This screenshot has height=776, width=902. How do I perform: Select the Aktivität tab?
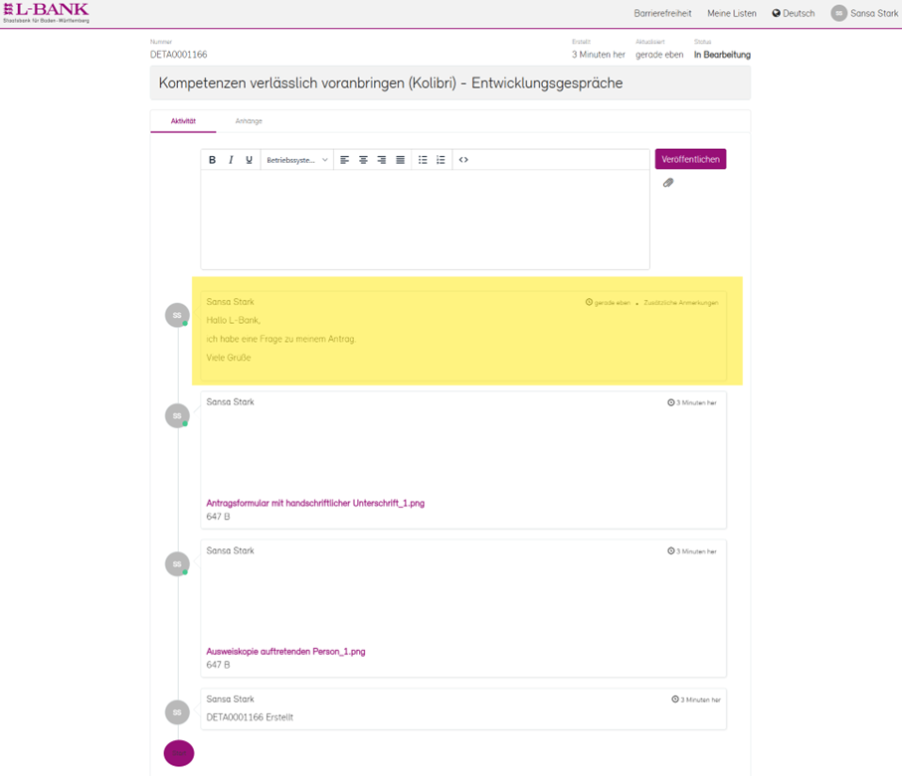(183, 121)
